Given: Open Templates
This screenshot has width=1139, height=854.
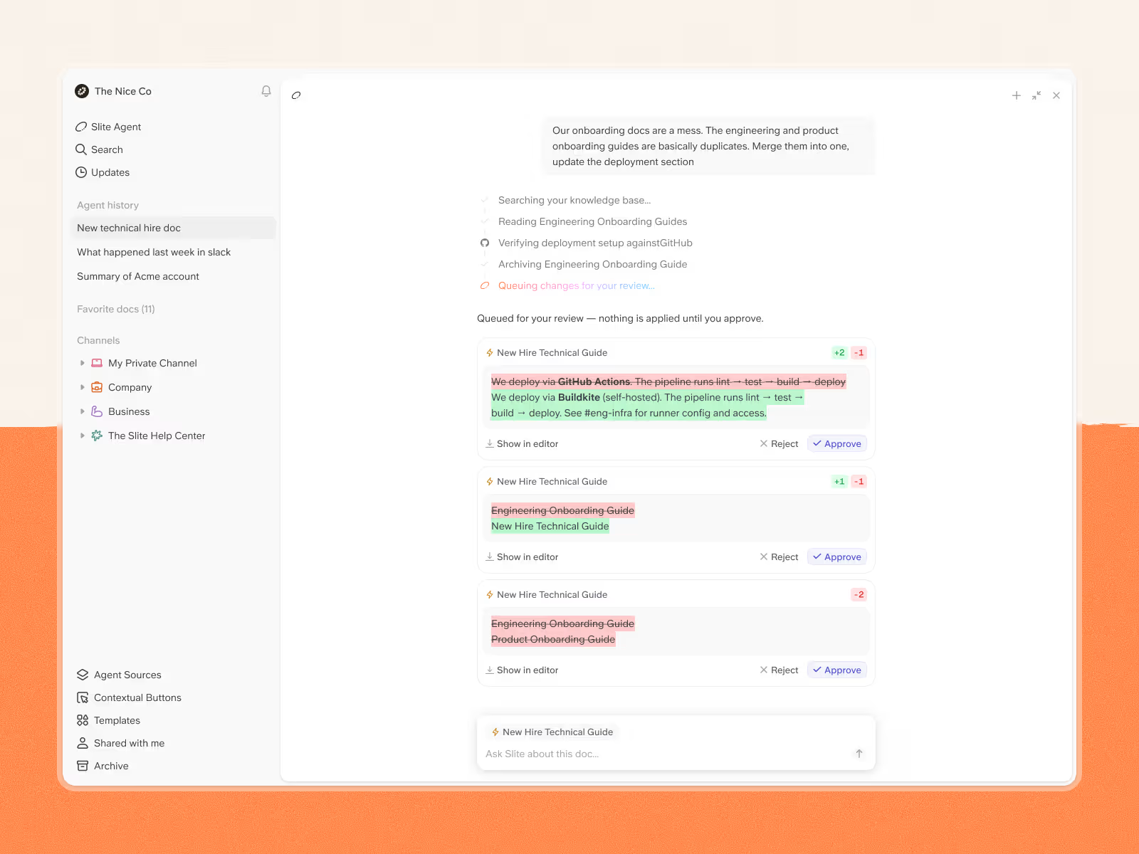Looking at the screenshot, I should [x=108, y=720].
